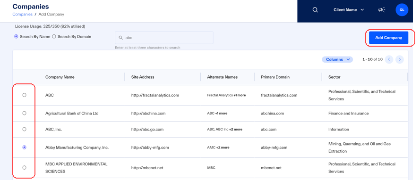Select Abby Manufacturing Company radio
420x180 pixels.
[x=25, y=147]
